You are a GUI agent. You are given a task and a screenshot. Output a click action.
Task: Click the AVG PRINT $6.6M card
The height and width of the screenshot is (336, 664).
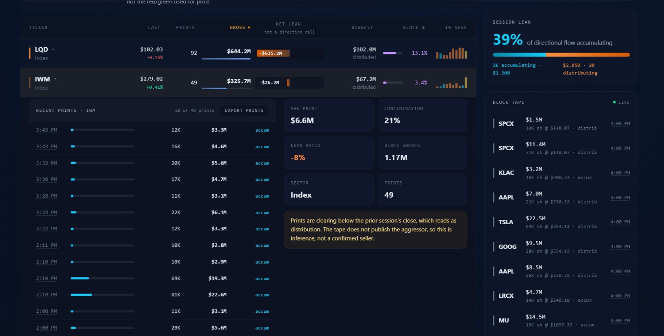(x=329, y=116)
